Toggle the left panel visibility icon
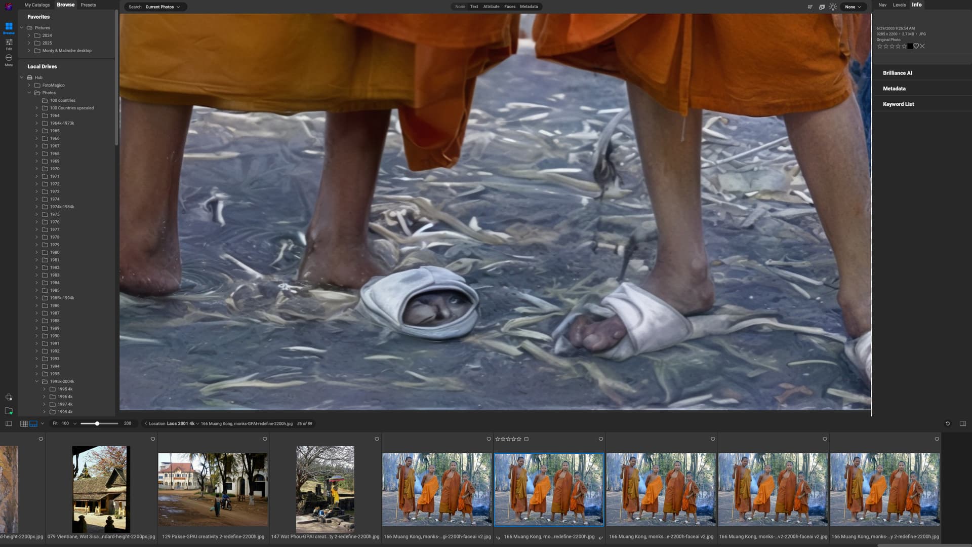The width and height of the screenshot is (972, 547). click(x=9, y=423)
